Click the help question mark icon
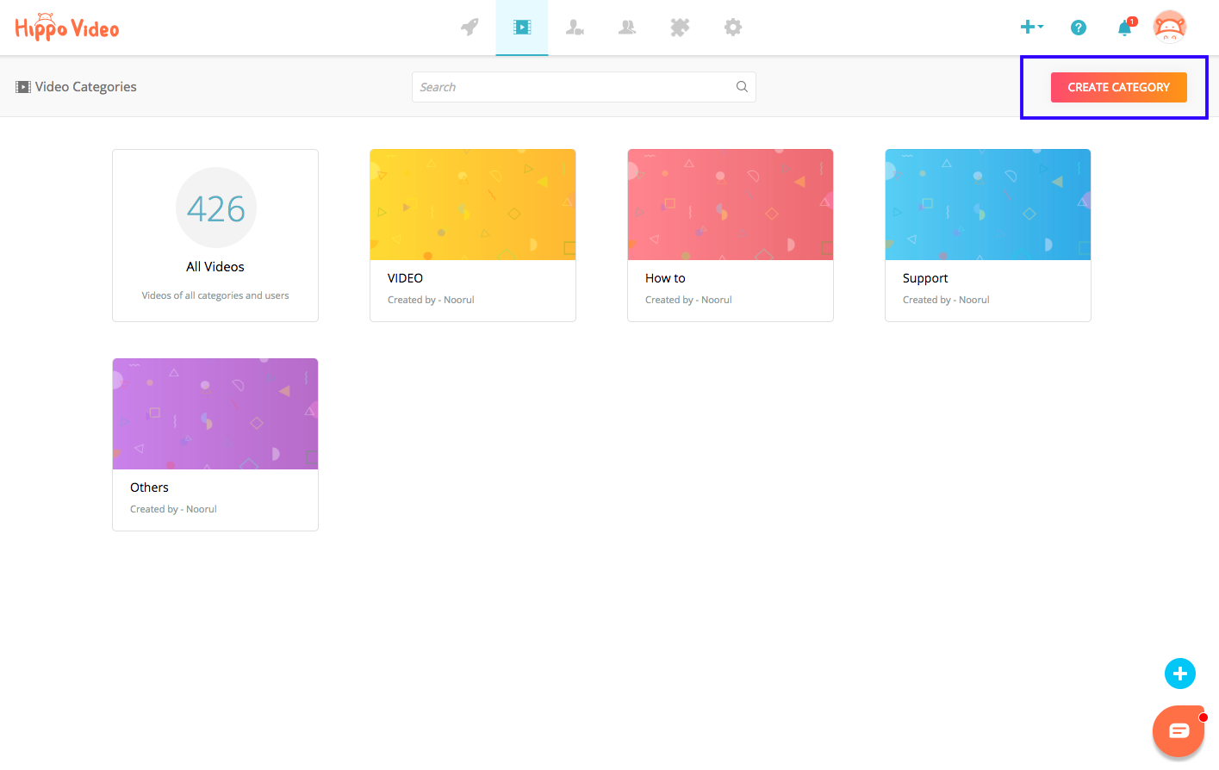The width and height of the screenshot is (1219, 770). pyautogui.click(x=1078, y=28)
